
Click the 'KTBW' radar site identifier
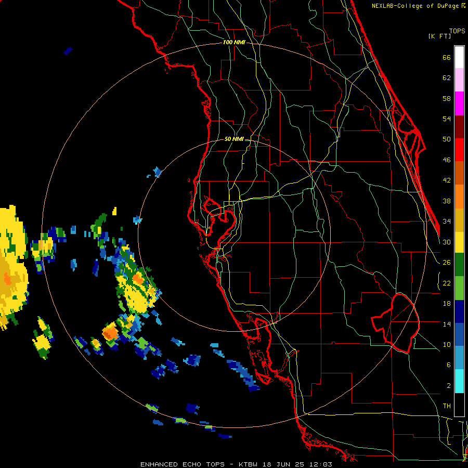click(x=248, y=464)
